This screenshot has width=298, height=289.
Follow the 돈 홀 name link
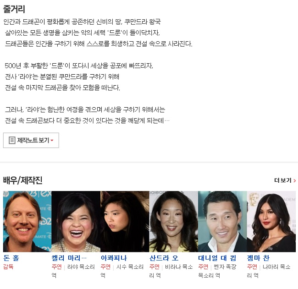coord(11,258)
